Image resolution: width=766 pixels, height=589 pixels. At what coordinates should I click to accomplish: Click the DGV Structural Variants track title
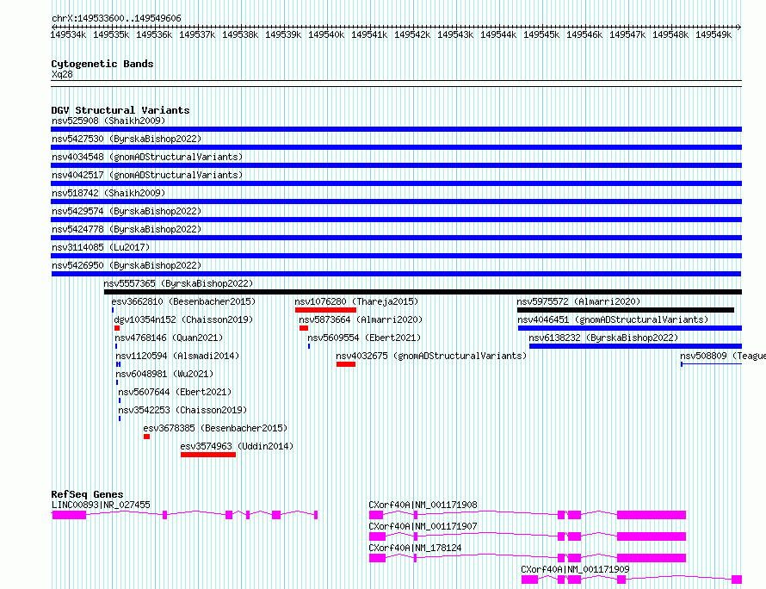[x=120, y=110]
